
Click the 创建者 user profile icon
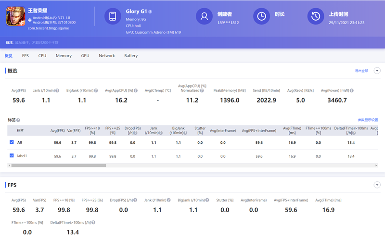point(204,16)
